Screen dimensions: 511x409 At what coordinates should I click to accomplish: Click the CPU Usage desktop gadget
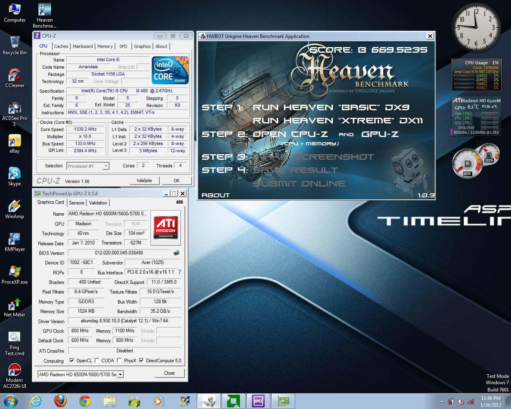pos(476,75)
